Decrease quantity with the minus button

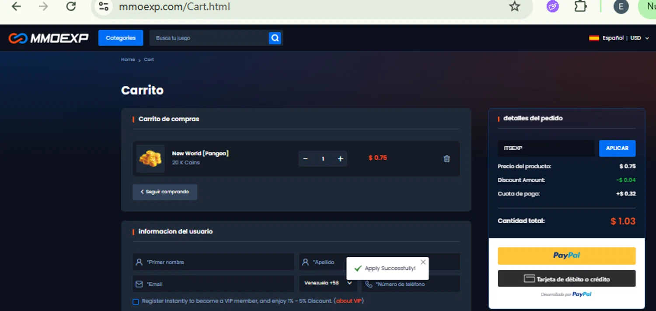(305, 159)
